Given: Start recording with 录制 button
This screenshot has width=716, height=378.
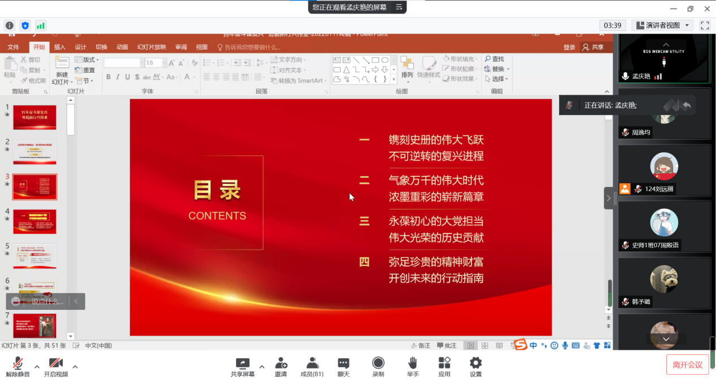Looking at the screenshot, I should pyautogui.click(x=378, y=367).
